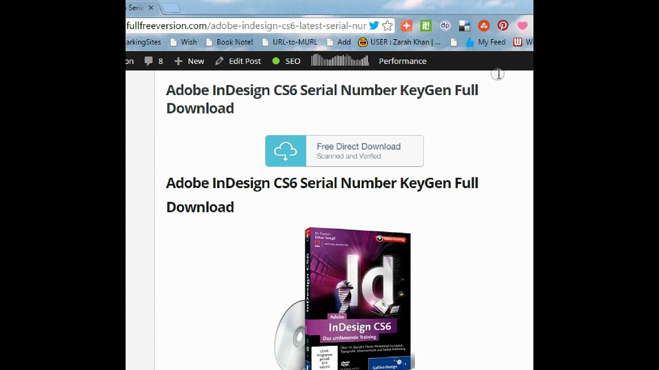Click the plus icon beside New
The height and width of the screenshot is (370, 659).
178,61
